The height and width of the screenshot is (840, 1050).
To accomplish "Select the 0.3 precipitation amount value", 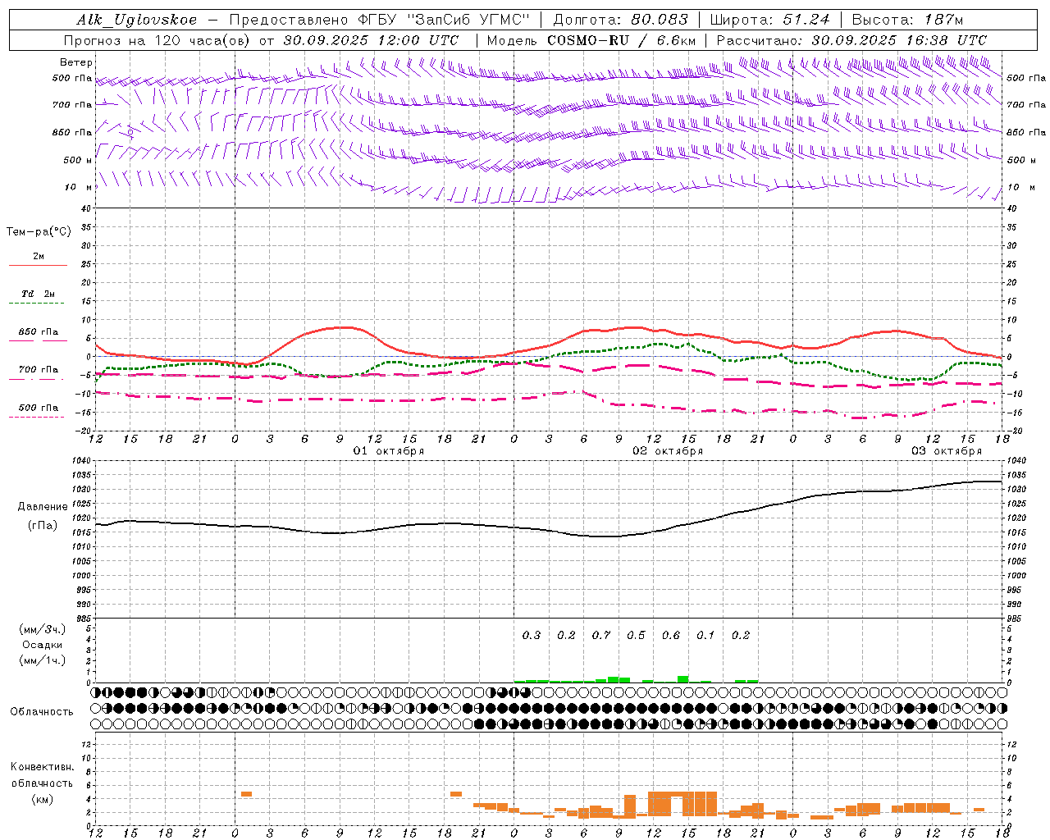I will tap(532, 635).
